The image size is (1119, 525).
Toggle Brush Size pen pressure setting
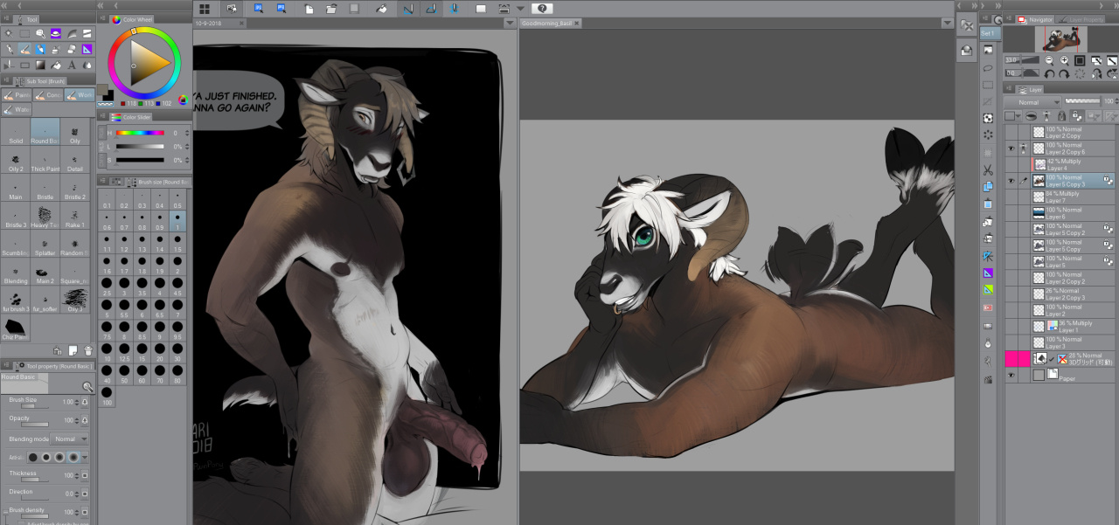point(85,402)
